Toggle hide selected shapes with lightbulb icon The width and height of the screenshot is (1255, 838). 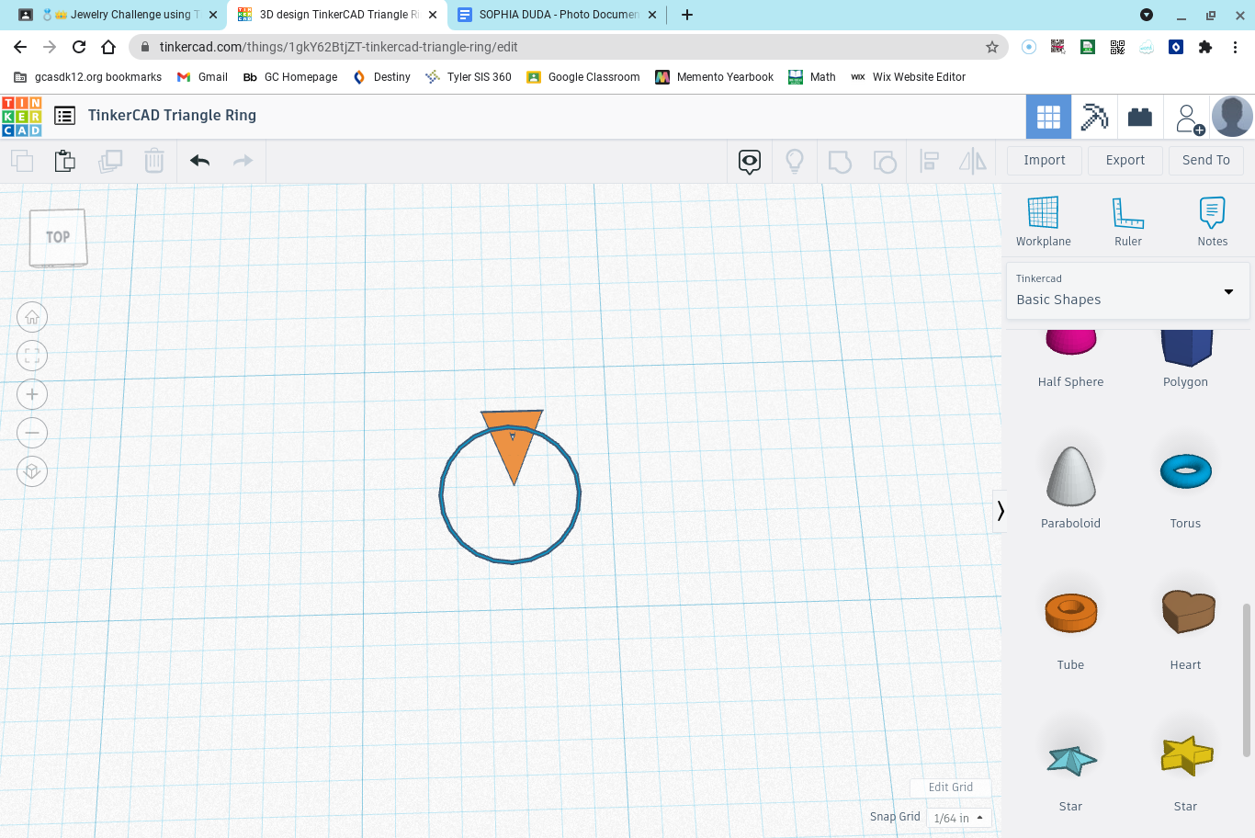coord(795,161)
